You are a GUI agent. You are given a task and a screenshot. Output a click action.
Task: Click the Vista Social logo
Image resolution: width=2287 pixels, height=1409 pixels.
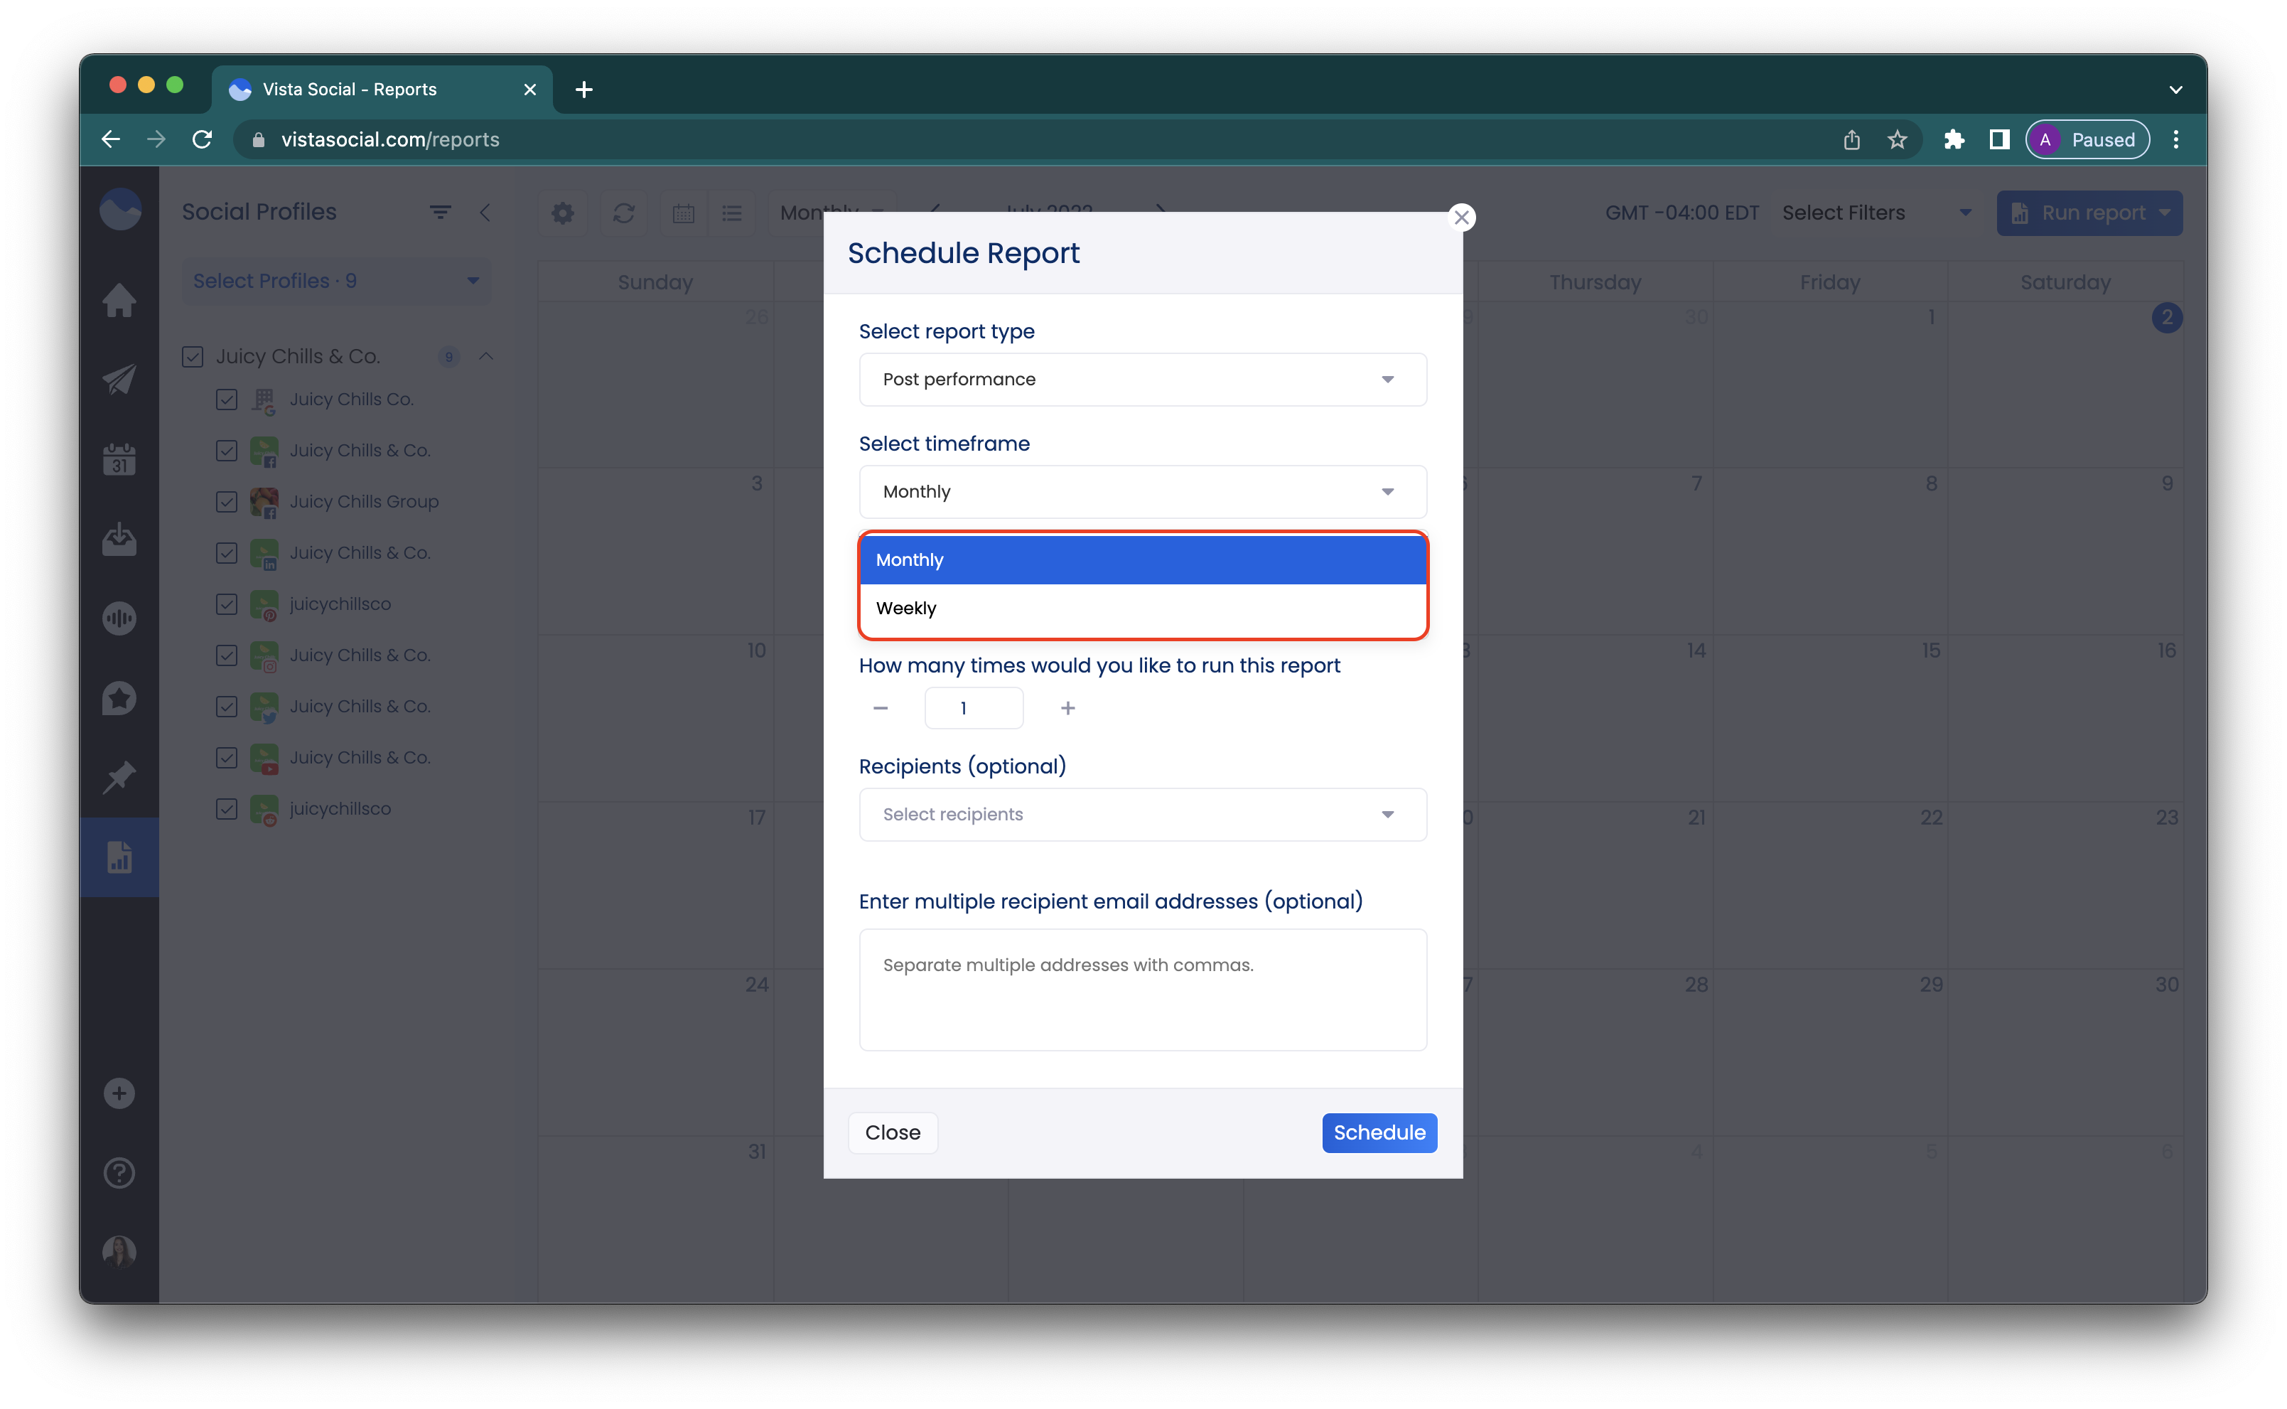[x=120, y=210]
